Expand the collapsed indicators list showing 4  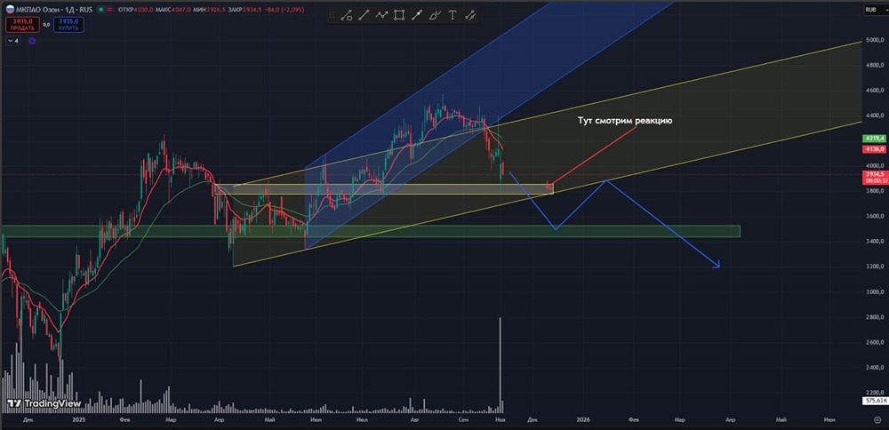[13, 42]
